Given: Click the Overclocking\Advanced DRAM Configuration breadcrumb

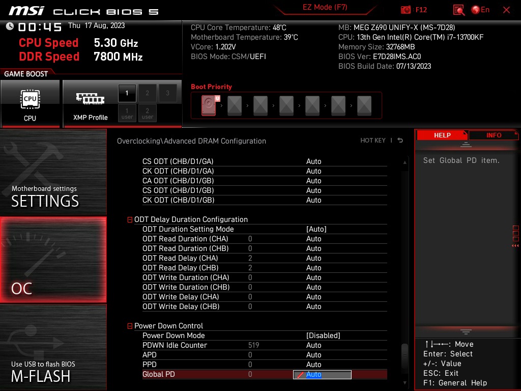Looking at the screenshot, I should point(191,141).
